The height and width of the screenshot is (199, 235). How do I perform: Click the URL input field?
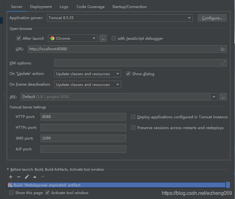(127, 49)
